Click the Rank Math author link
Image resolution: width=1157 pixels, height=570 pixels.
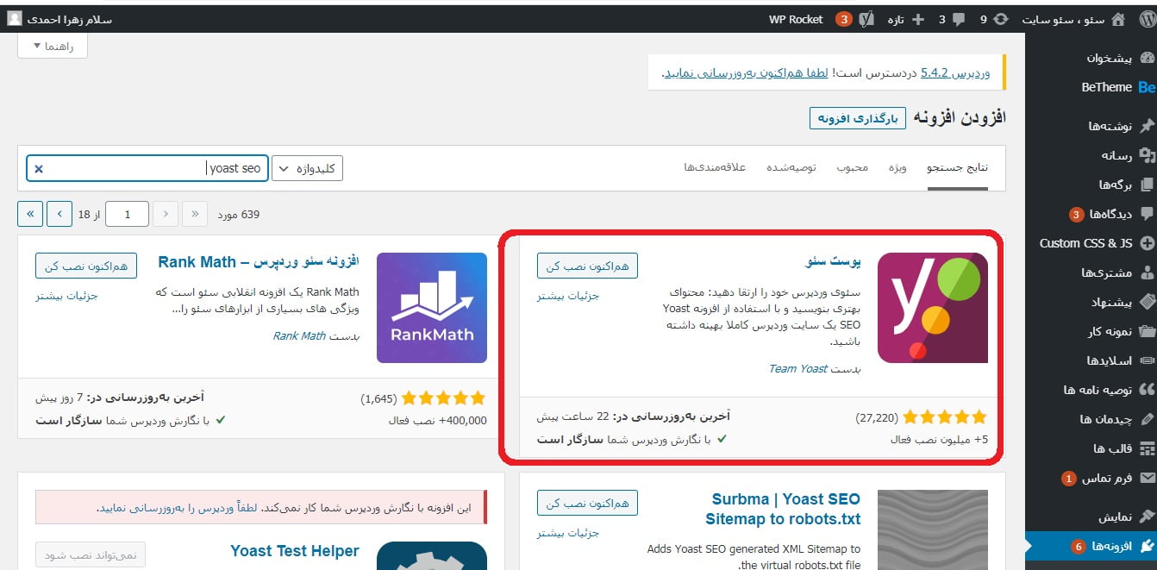pos(299,335)
